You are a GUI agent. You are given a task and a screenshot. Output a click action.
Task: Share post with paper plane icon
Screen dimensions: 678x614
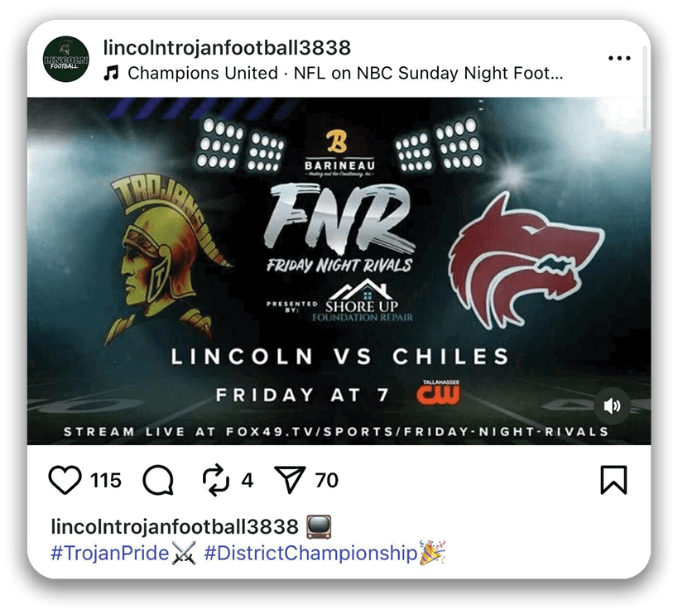290,480
